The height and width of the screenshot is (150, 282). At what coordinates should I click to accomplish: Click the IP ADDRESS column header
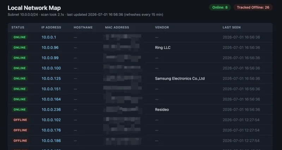coord(51,27)
